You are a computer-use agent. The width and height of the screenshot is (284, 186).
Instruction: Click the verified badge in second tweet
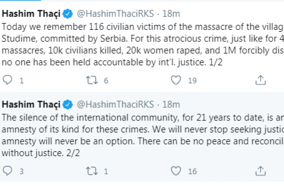[68, 104]
